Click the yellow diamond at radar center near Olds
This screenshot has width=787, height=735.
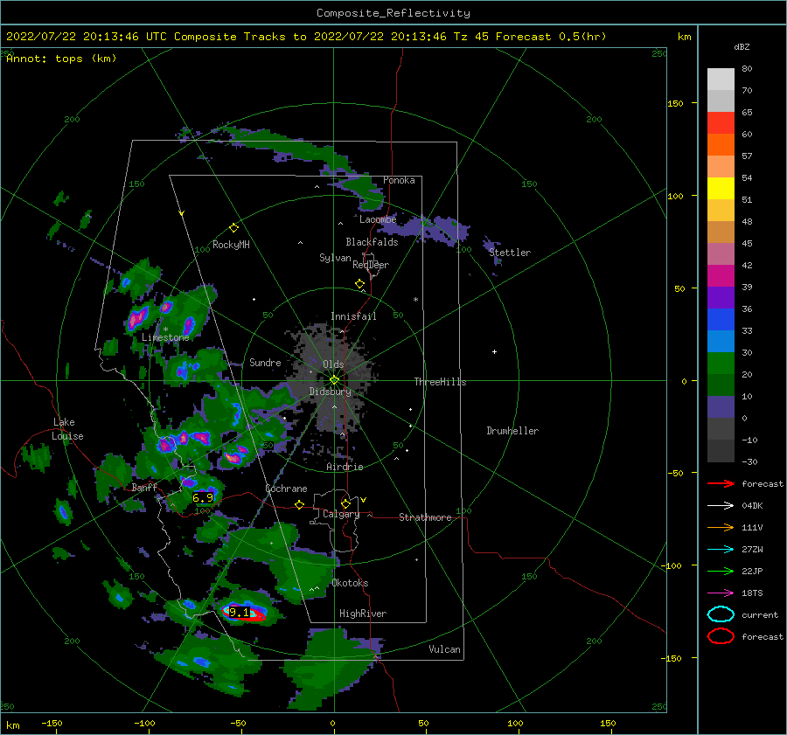[x=334, y=380]
